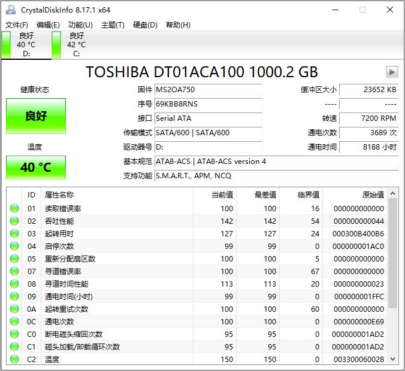This screenshot has width=405, height=371.
Task: Click green status indicator for row 05
Action: (14, 259)
